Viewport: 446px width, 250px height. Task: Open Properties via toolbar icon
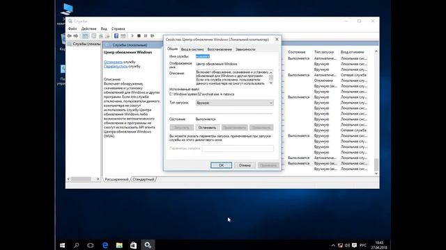pos(94,36)
